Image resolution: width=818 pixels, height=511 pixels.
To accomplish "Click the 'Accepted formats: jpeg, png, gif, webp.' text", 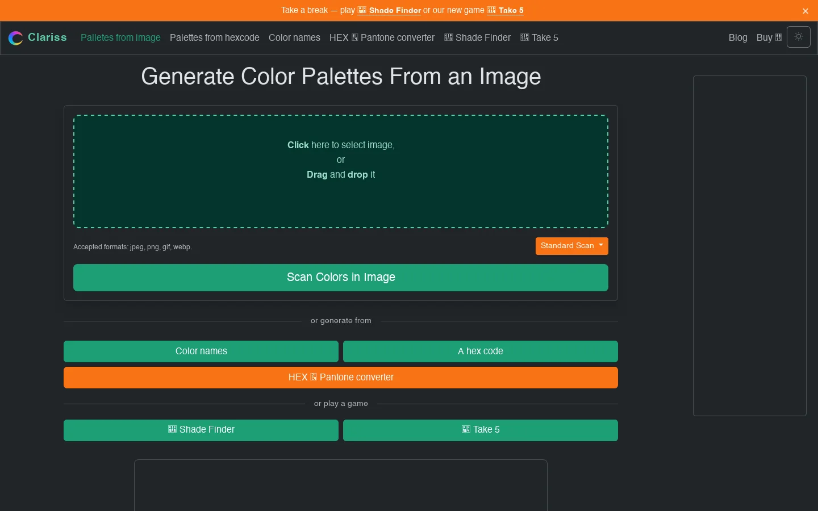I will point(132,247).
